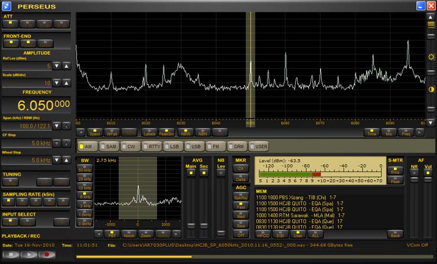Select USB demodulation mode
The height and width of the screenshot is (264, 437).
(194, 146)
